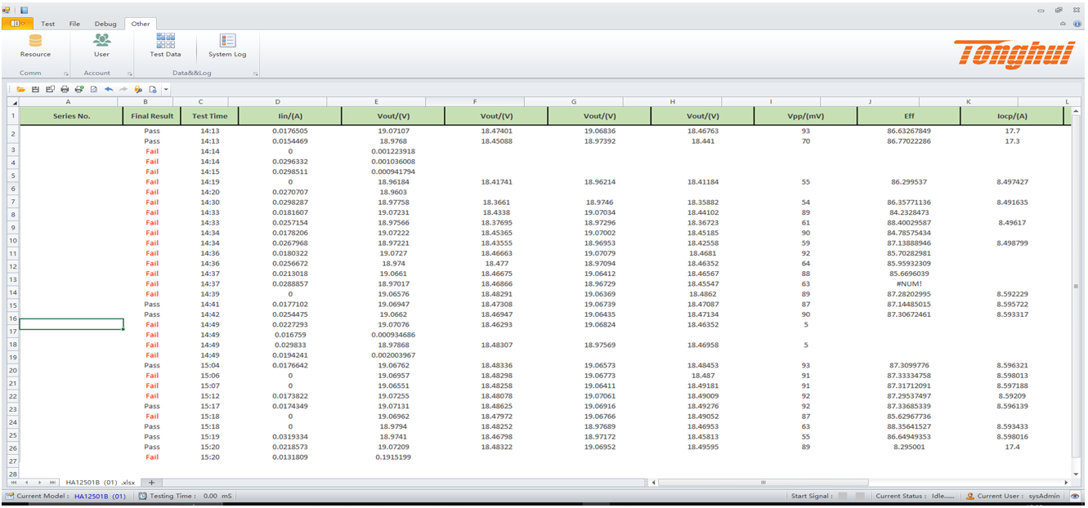Click the save disk icon in toolbar
Viewport: 1088px width, 508px height.
click(x=35, y=89)
